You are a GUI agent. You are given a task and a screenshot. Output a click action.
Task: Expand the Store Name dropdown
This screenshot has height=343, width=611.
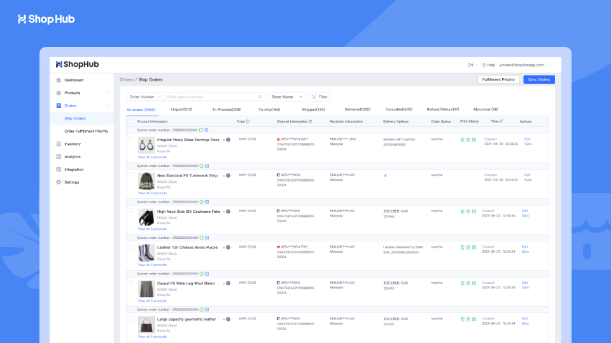(286, 97)
